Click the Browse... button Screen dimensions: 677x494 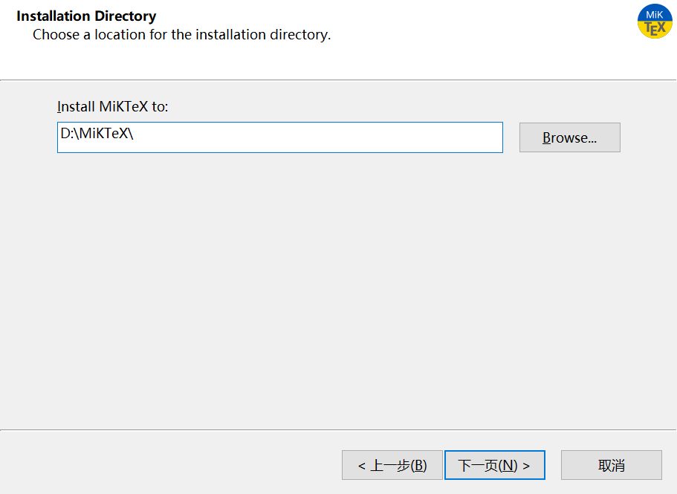[569, 137]
